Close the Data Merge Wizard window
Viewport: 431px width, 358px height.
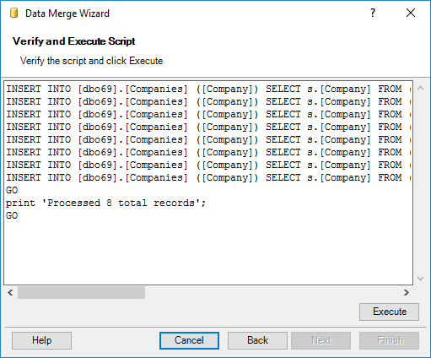(x=411, y=13)
